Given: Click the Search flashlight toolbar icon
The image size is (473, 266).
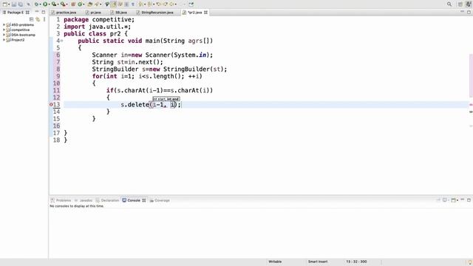Looking at the screenshot, I should pos(97,4).
